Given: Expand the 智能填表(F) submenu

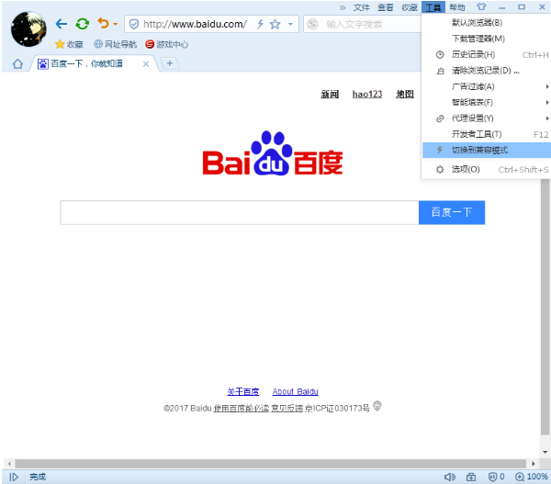Looking at the screenshot, I should coord(486,102).
